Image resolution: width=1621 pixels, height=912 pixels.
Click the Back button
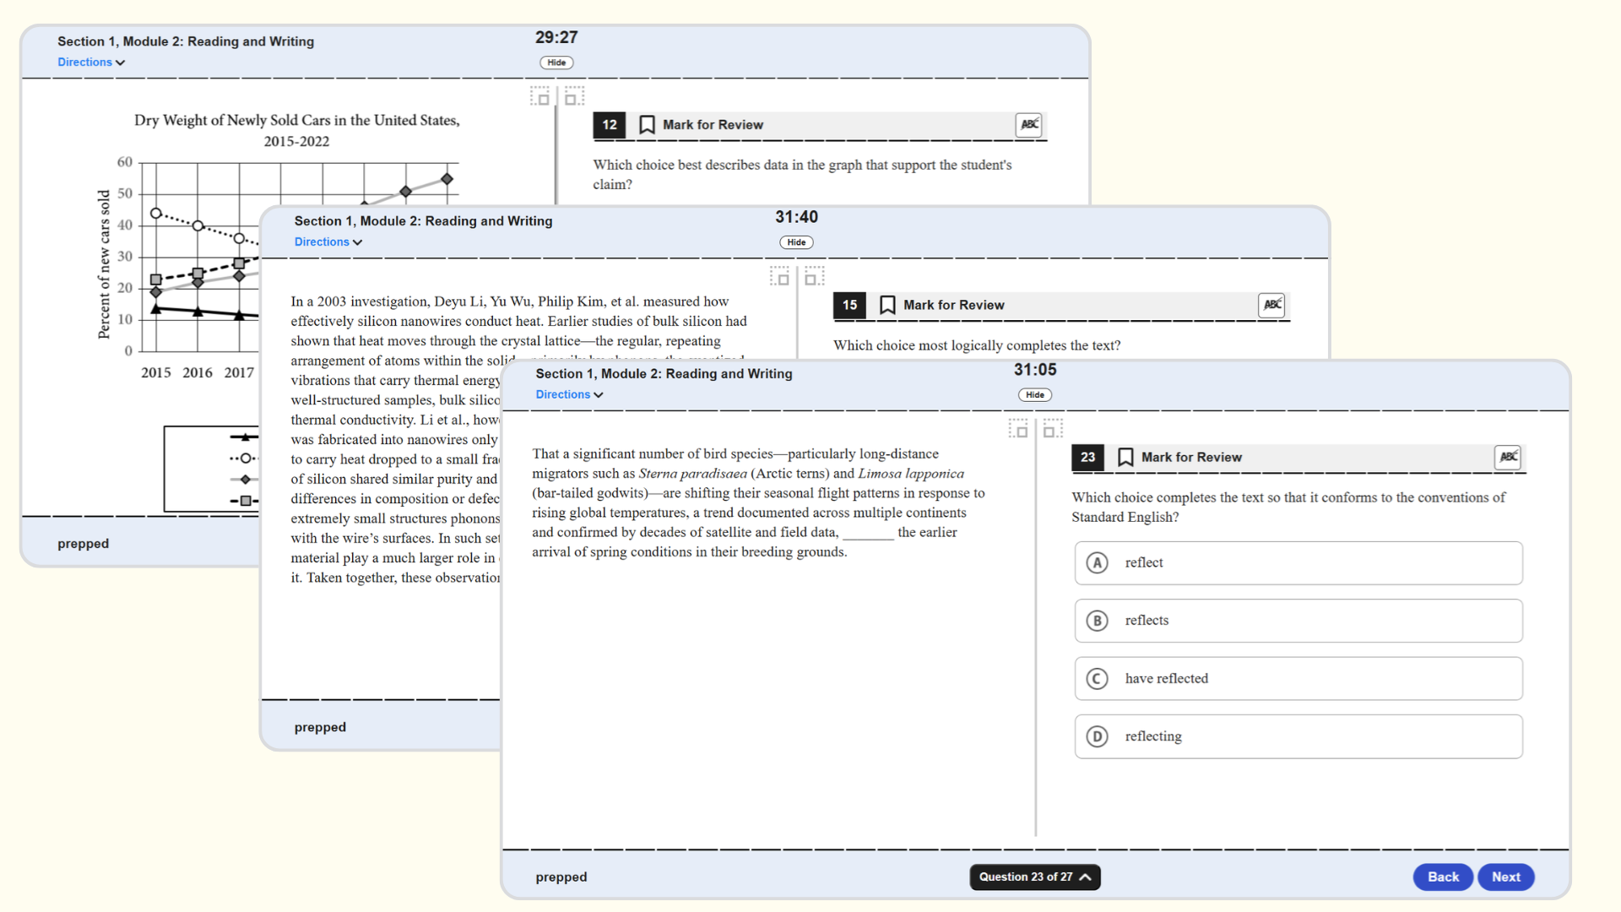pos(1443,877)
